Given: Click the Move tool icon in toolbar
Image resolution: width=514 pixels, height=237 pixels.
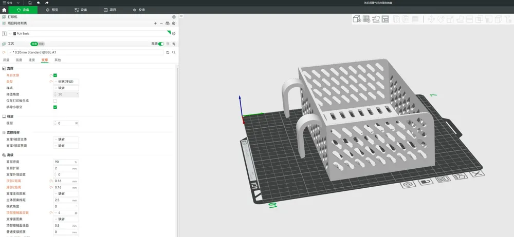Looking at the screenshot, I should (431, 19).
